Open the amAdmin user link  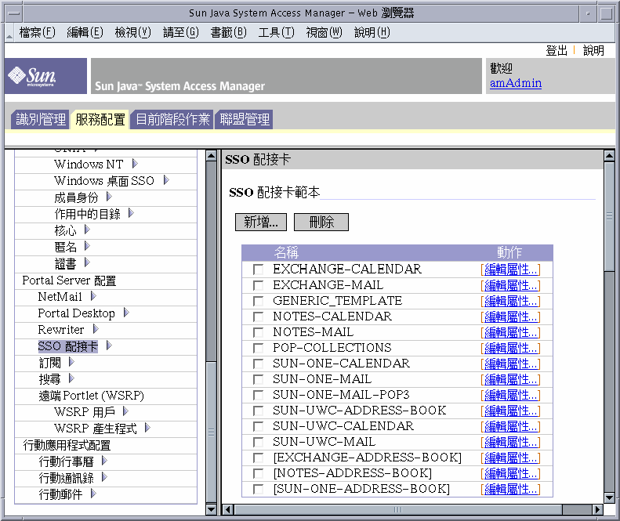pyautogui.click(x=516, y=83)
